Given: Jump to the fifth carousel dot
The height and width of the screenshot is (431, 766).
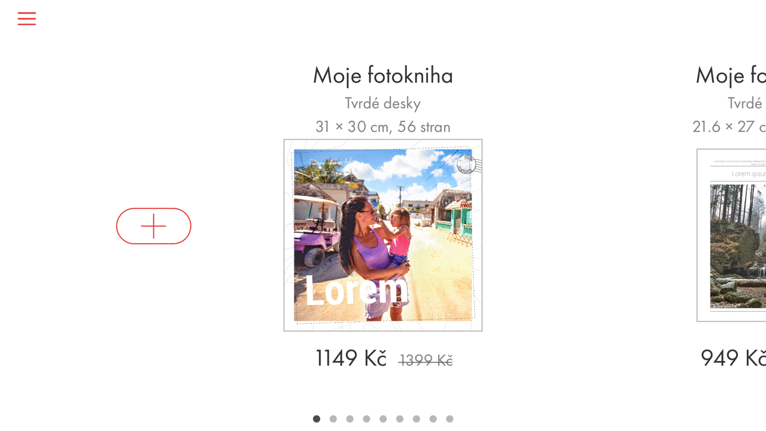Looking at the screenshot, I should 383,419.
